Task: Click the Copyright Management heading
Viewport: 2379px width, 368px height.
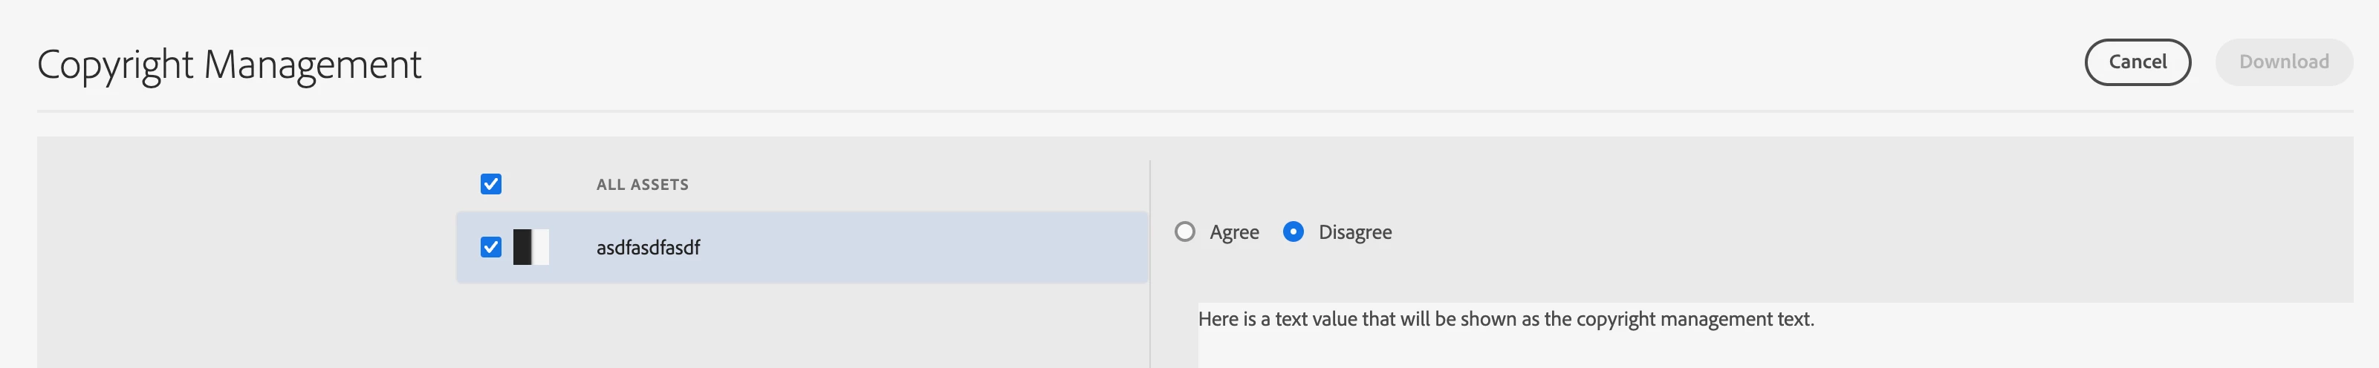Action: (x=229, y=65)
